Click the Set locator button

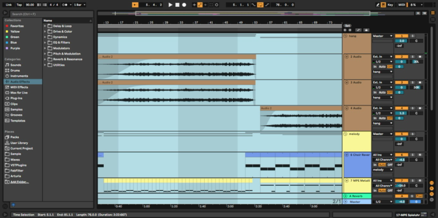347,26
